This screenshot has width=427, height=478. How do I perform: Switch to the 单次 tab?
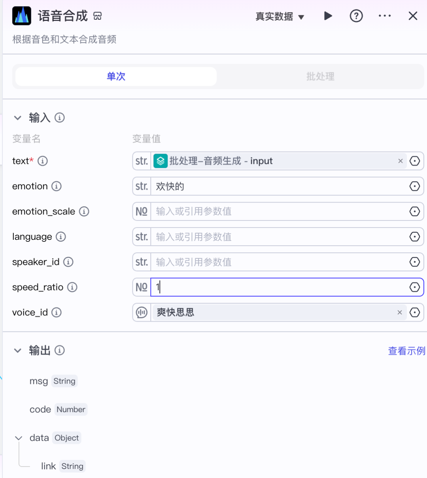tap(116, 76)
